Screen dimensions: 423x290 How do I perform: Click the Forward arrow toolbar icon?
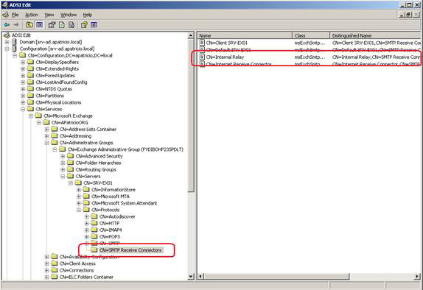click(x=16, y=25)
